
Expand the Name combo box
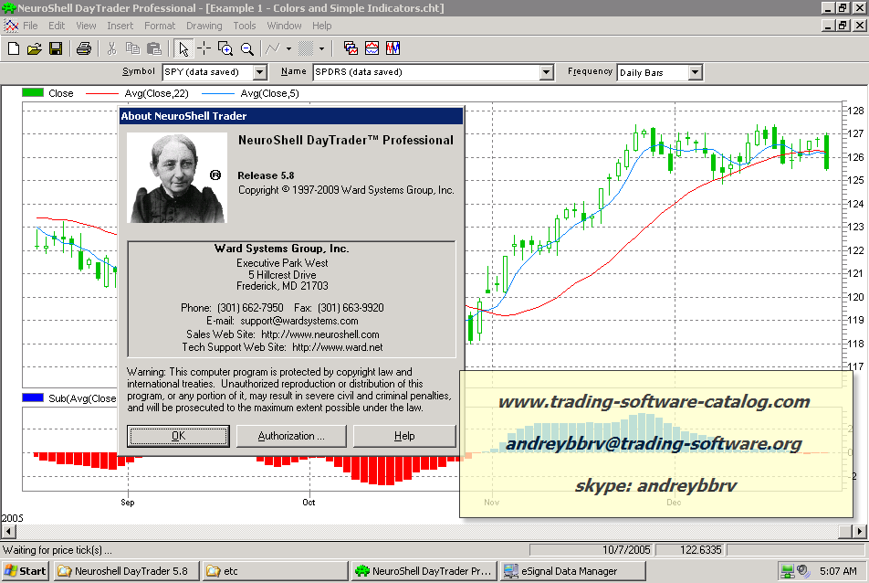point(546,72)
